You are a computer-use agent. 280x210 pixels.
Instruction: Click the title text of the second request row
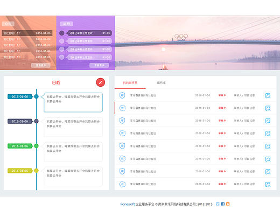coord(143,108)
